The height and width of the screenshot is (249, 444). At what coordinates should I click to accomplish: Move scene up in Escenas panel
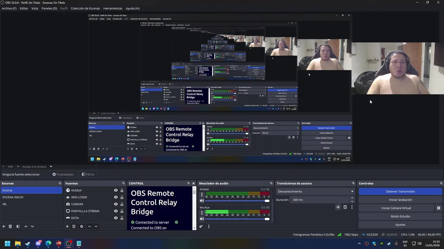click(x=26, y=227)
